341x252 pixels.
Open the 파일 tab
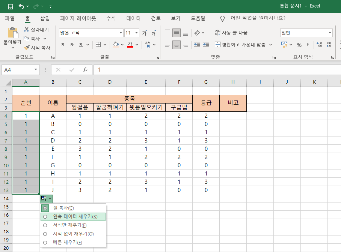pyautogui.click(x=10, y=18)
